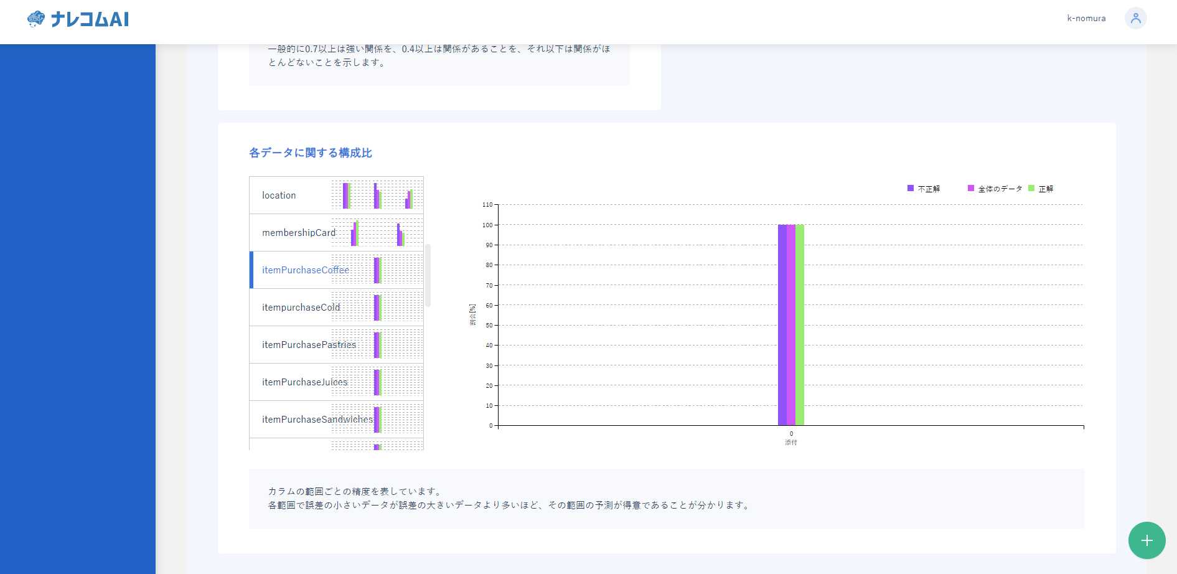The width and height of the screenshot is (1177, 574).
Task: Click the 各データに関する構成比 section heading
Action: (309, 153)
